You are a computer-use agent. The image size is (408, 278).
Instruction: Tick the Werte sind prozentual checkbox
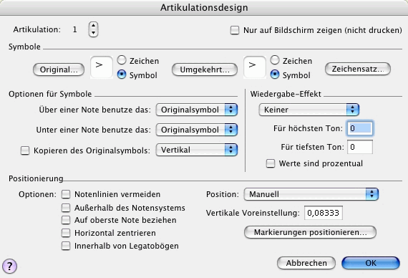click(x=271, y=163)
